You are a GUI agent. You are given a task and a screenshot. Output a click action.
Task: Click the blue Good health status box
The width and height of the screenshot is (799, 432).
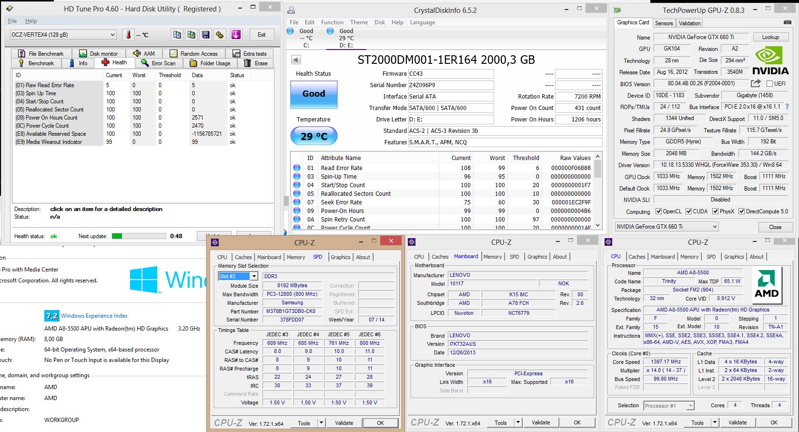point(314,94)
